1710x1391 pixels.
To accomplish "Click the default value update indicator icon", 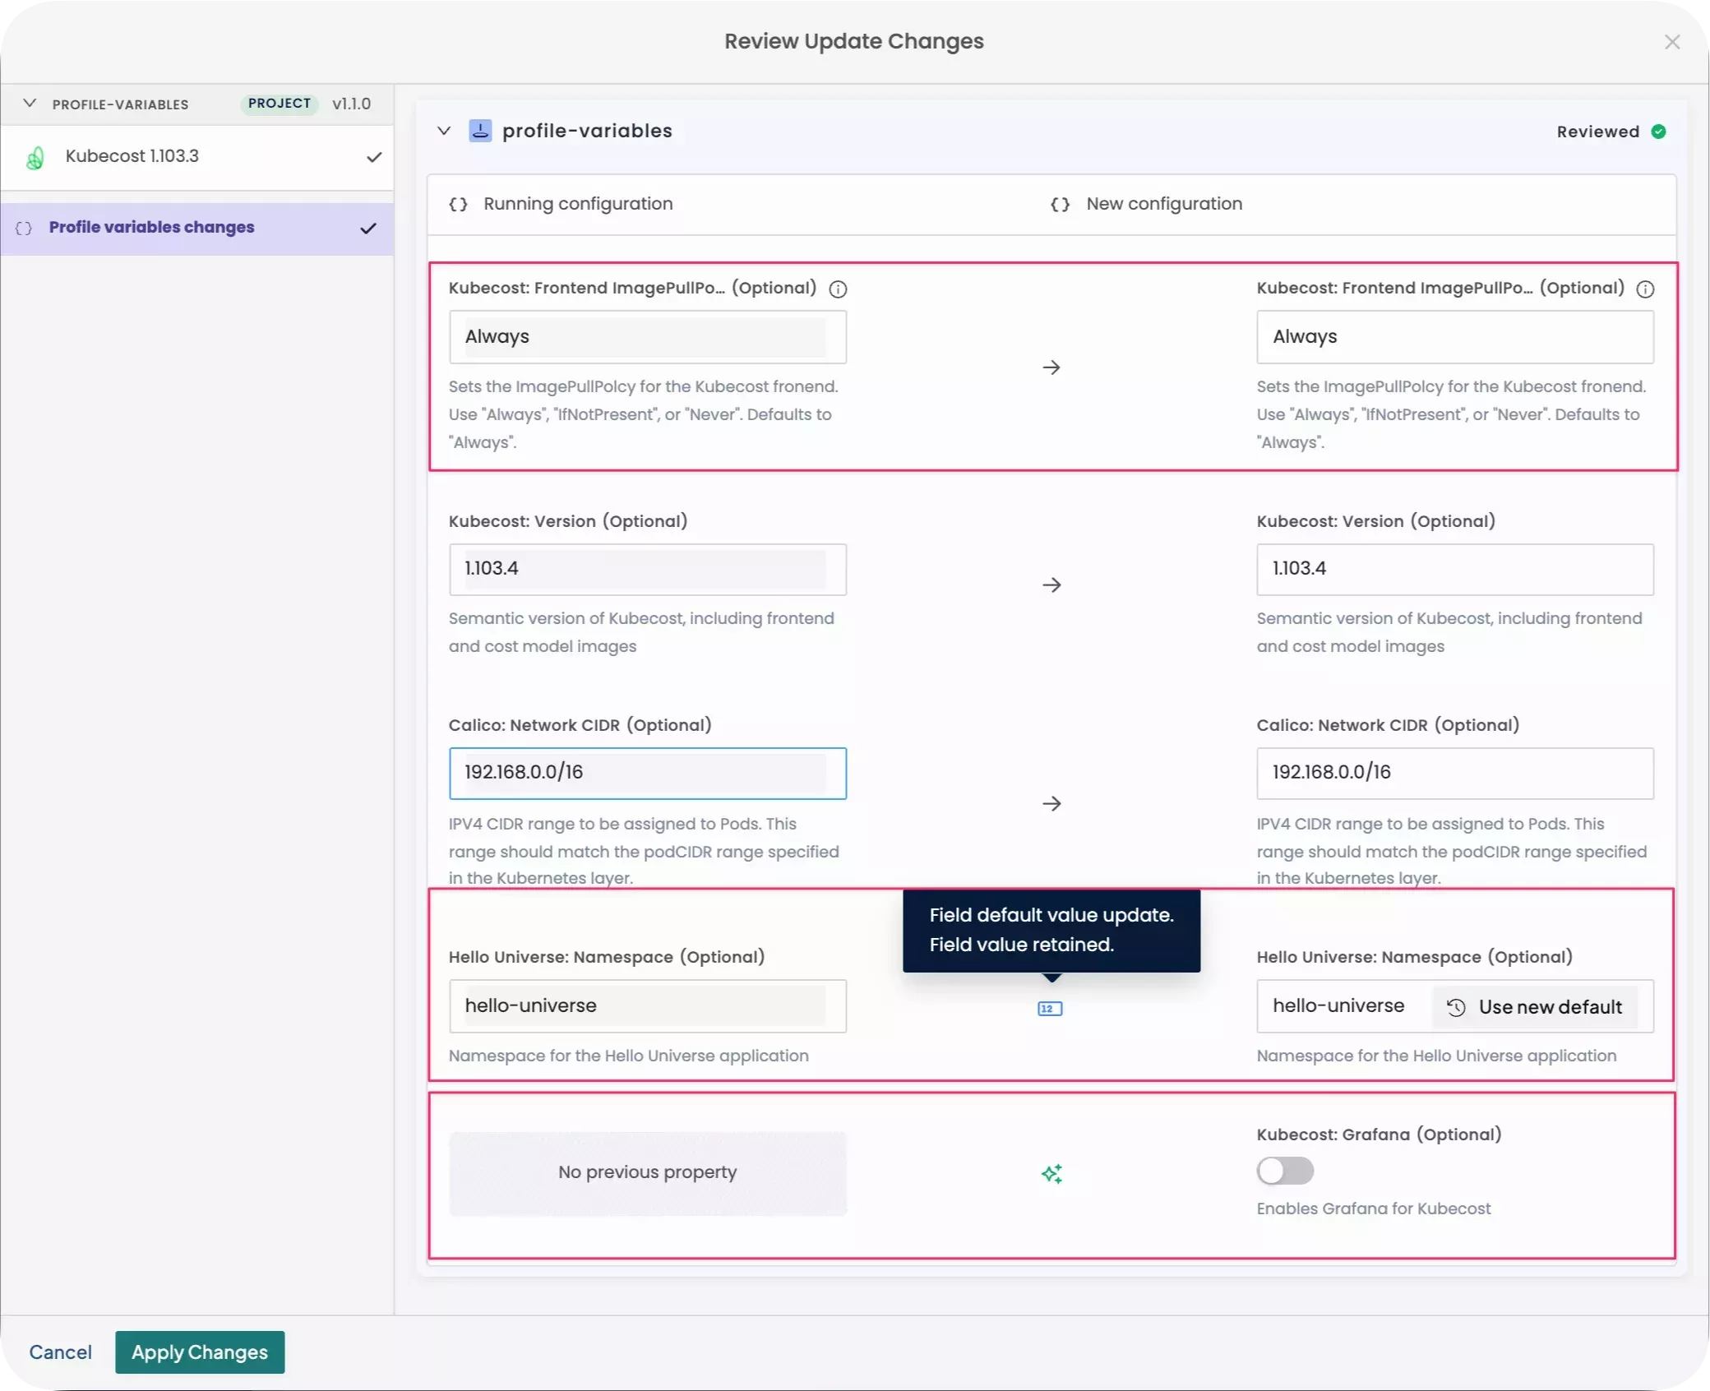I will (1050, 1009).
